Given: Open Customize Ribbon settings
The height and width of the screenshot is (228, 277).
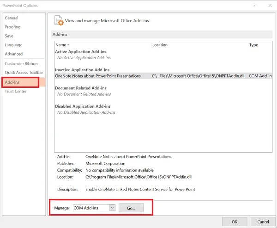Looking at the screenshot, I should click(21, 63).
